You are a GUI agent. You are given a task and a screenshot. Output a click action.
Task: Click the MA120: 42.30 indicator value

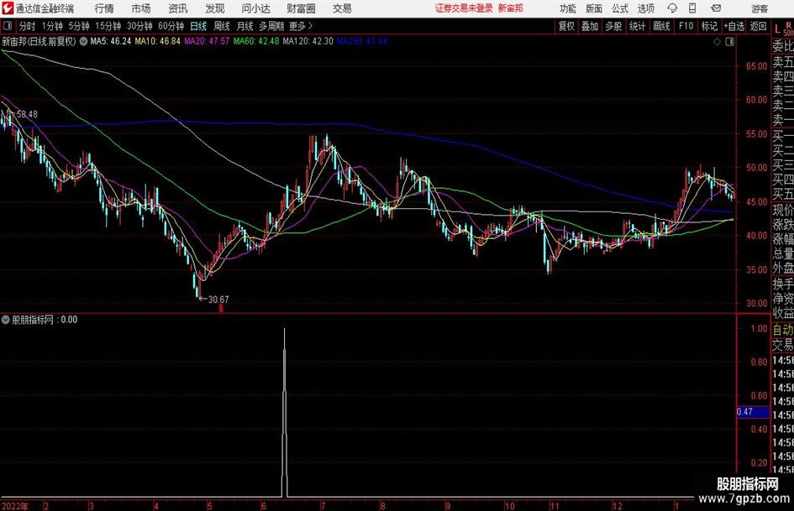click(308, 41)
